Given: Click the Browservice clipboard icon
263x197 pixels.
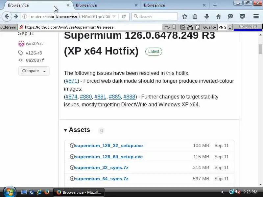Looking at the screenshot, I should click(x=197, y=27).
